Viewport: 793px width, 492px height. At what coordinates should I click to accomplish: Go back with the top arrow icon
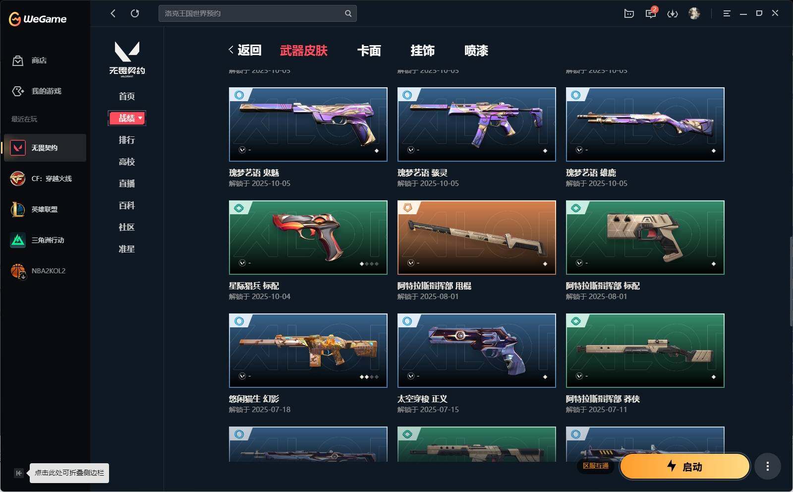coord(113,13)
